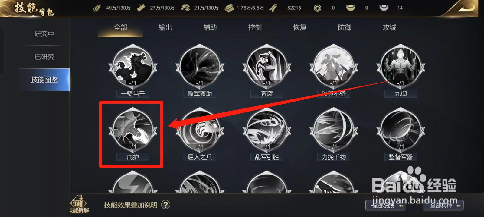The image size is (484, 217).
Task: Open the skill stacking help question mark
Action: [x=165, y=205]
